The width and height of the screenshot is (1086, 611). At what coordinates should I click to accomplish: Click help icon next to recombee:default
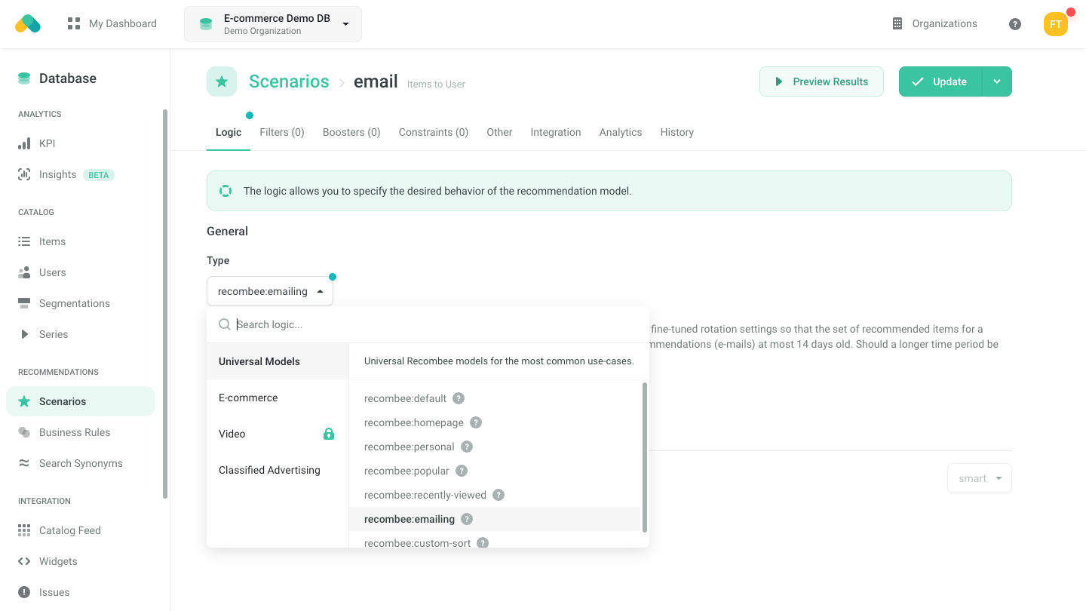pos(459,398)
